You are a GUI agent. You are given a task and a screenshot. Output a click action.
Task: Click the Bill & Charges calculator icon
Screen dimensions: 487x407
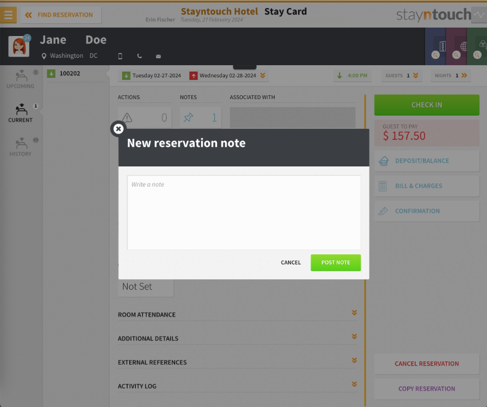pyautogui.click(x=383, y=186)
